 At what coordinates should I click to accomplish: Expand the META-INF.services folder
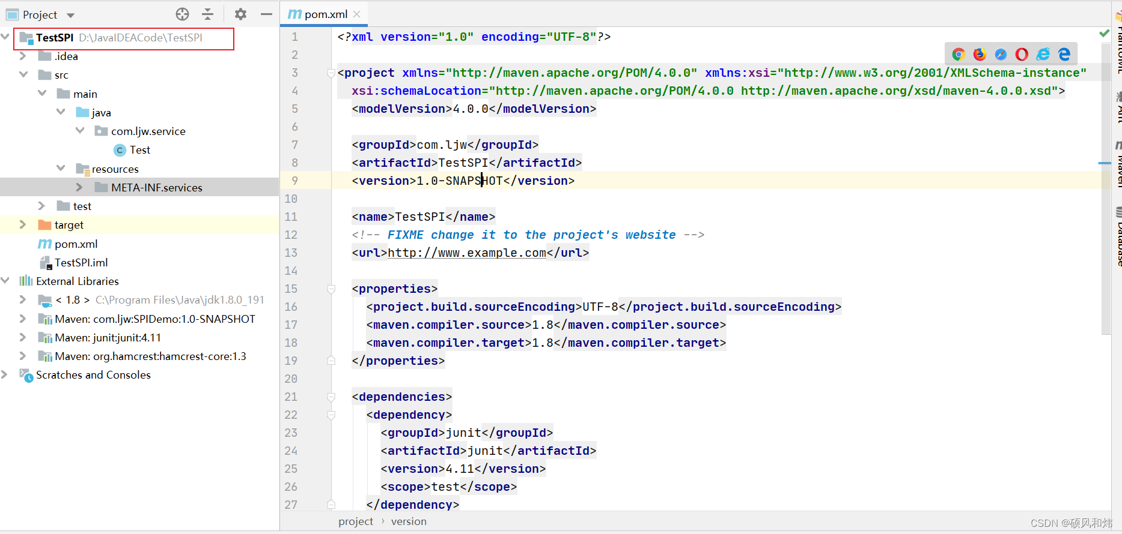pos(79,187)
